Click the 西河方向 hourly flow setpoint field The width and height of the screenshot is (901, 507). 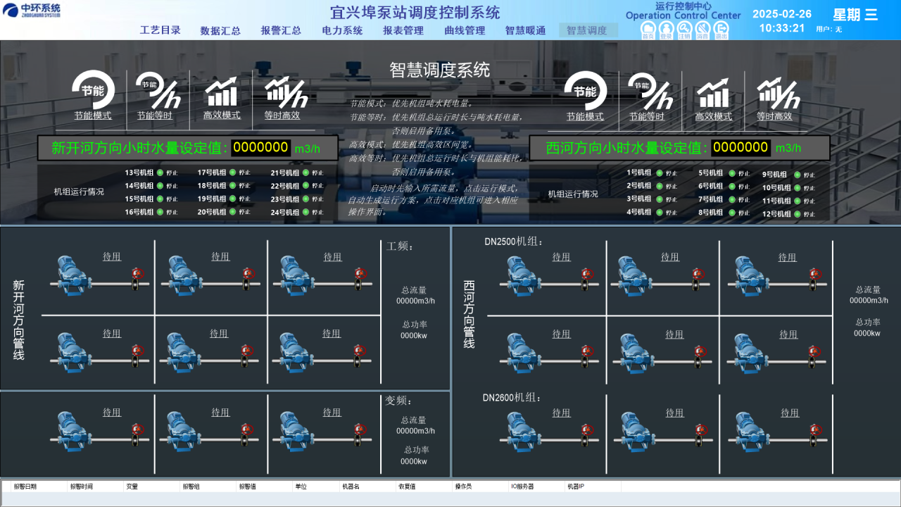741,148
